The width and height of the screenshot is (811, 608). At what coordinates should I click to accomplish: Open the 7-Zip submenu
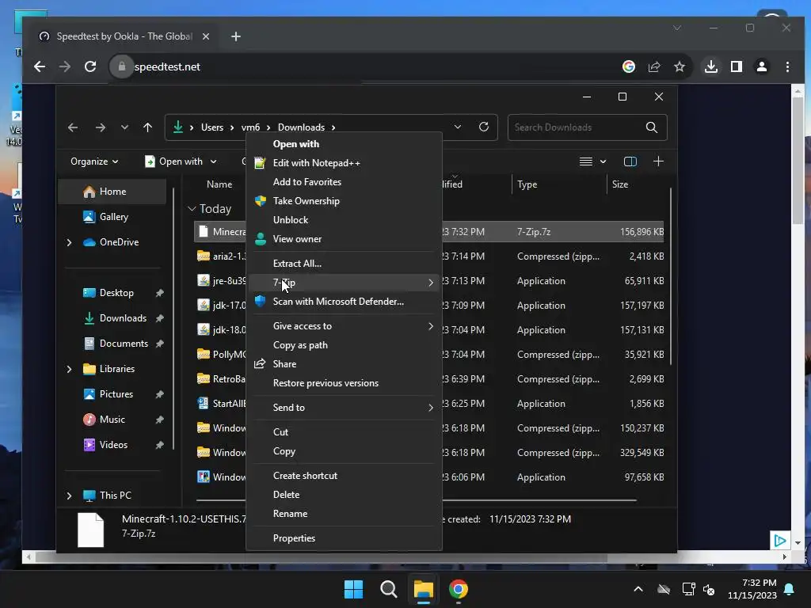[x=344, y=283]
